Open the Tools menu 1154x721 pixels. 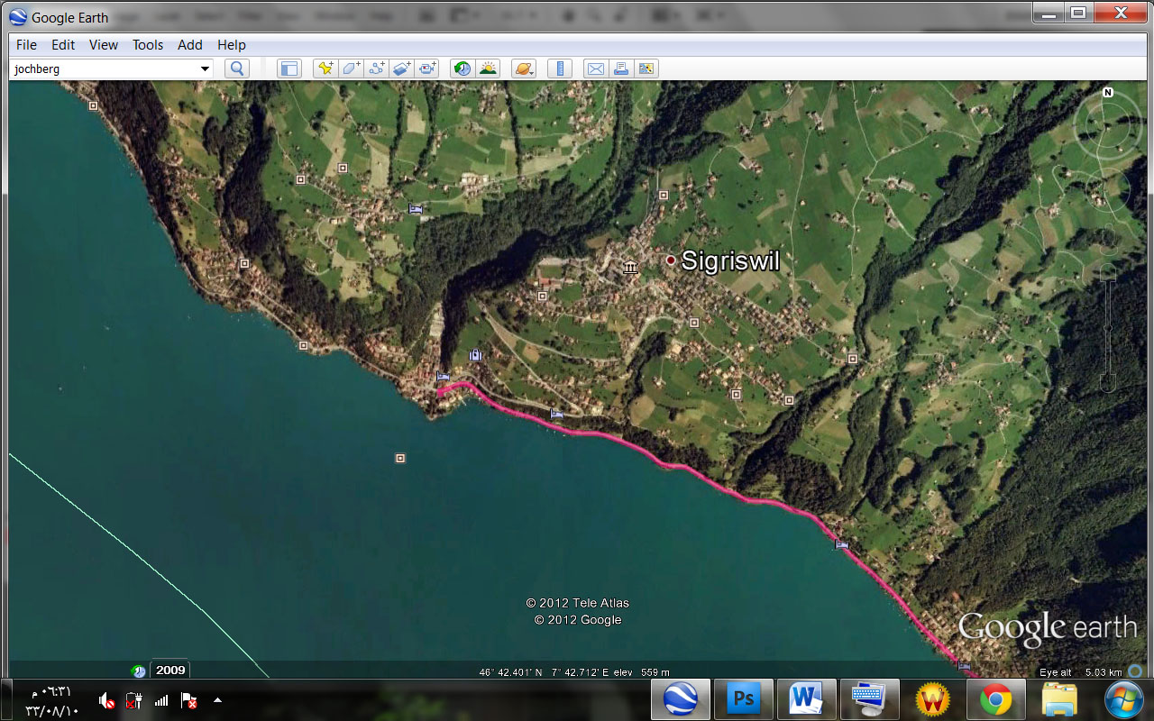tap(148, 45)
